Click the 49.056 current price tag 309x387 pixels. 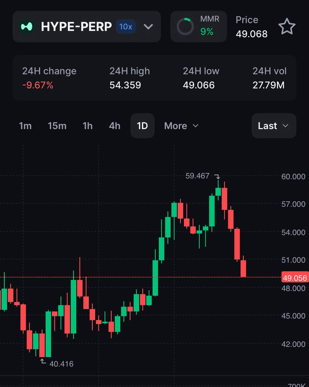295,278
